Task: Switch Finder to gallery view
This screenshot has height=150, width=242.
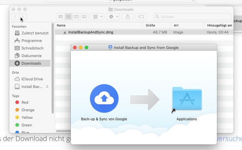Action: point(84,16)
